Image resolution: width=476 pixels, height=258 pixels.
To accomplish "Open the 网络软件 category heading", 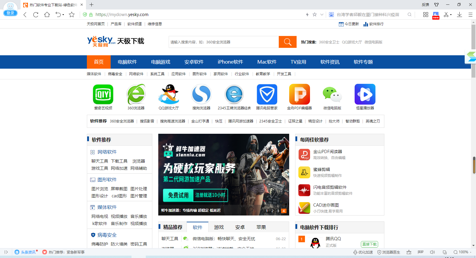I will point(107,152).
